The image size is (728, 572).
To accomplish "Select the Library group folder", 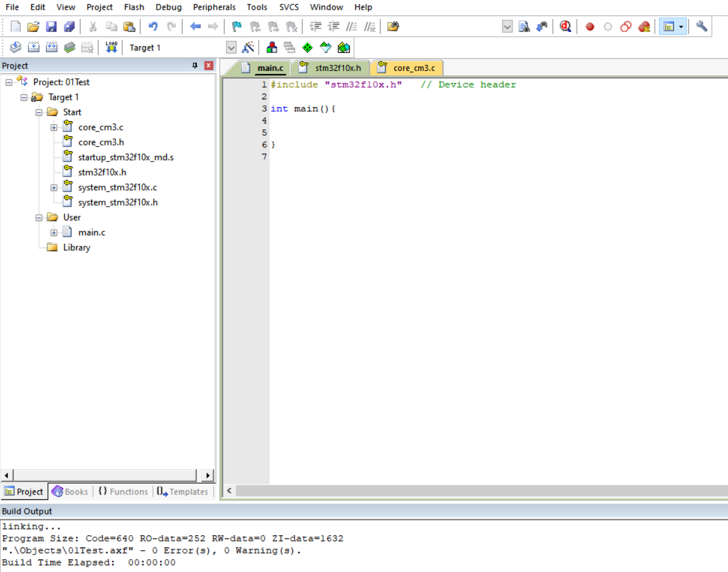I will (77, 247).
